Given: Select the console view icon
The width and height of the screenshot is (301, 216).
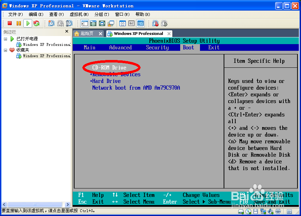Looking at the screenshot, I should (x=141, y=23).
